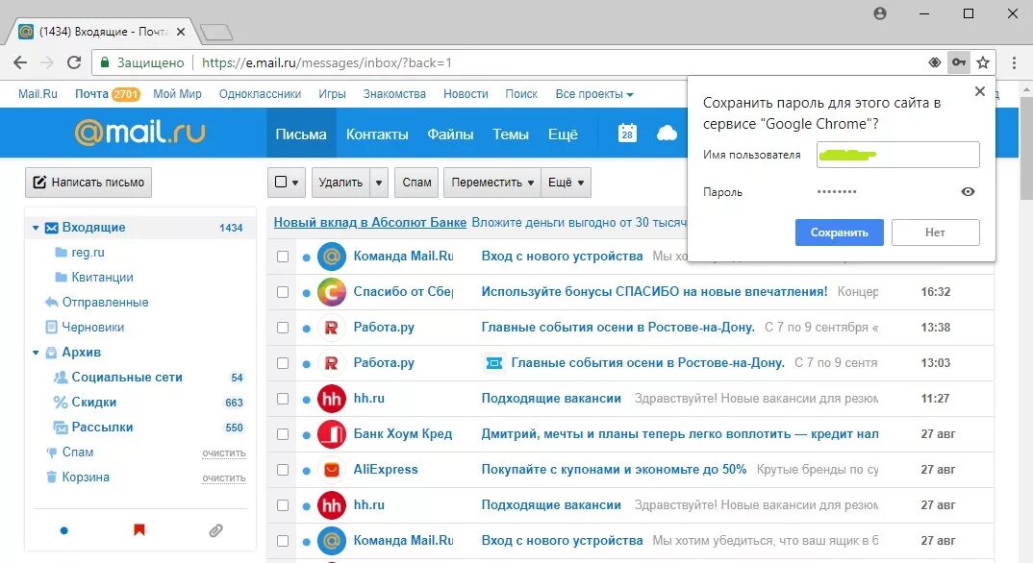Tick checkbox for Вход с нового устройства top row
1033x563 pixels.
click(x=283, y=257)
